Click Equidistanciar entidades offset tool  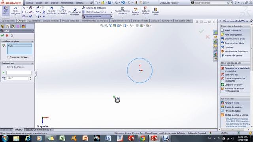74,11
